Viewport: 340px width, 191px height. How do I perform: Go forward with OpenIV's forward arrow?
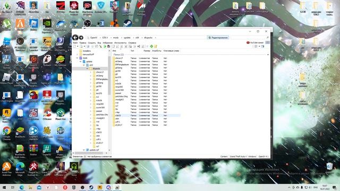[x=81, y=38]
